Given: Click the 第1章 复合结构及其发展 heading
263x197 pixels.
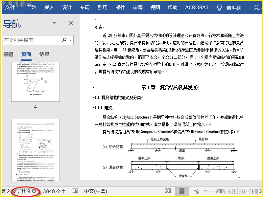Looking at the screenshot, I should tap(169, 87).
